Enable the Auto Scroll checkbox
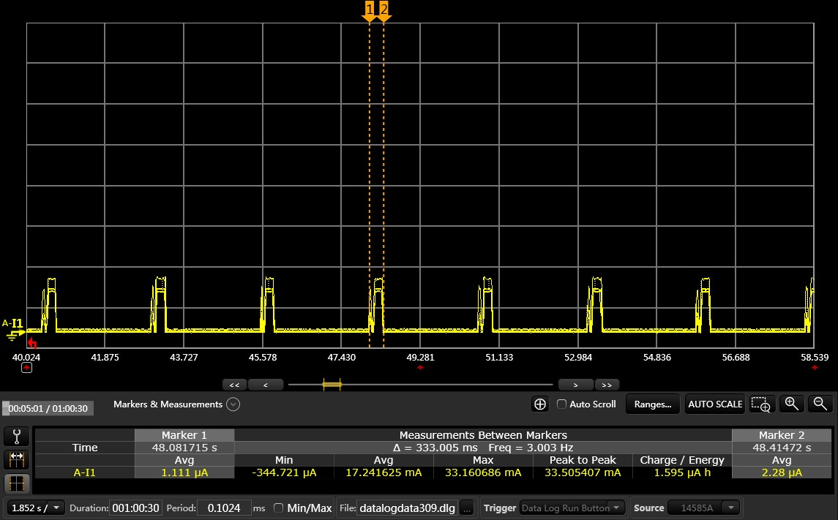This screenshot has height=520, width=838. tap(561, 404)
